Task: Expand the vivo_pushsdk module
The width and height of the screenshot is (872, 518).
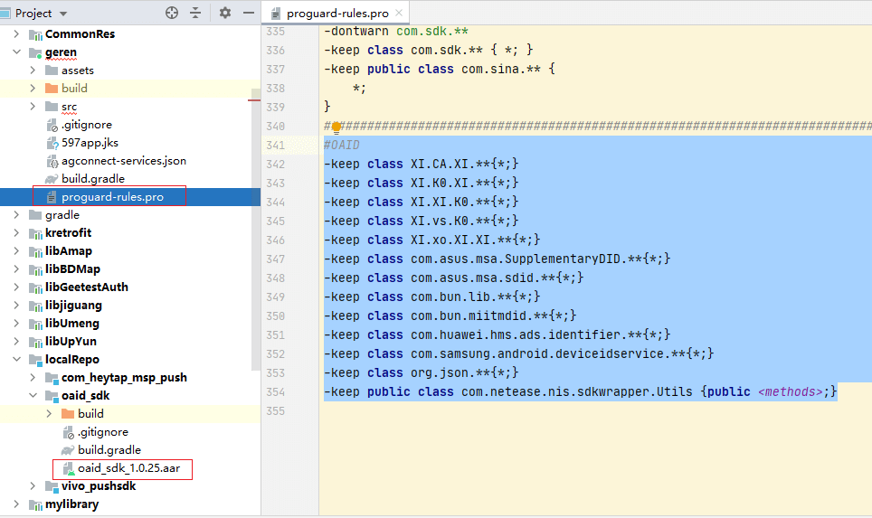Action: click(33, 485)
